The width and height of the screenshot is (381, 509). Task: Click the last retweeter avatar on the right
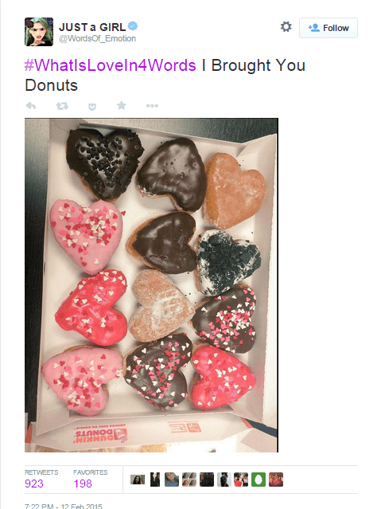point(276,480)
